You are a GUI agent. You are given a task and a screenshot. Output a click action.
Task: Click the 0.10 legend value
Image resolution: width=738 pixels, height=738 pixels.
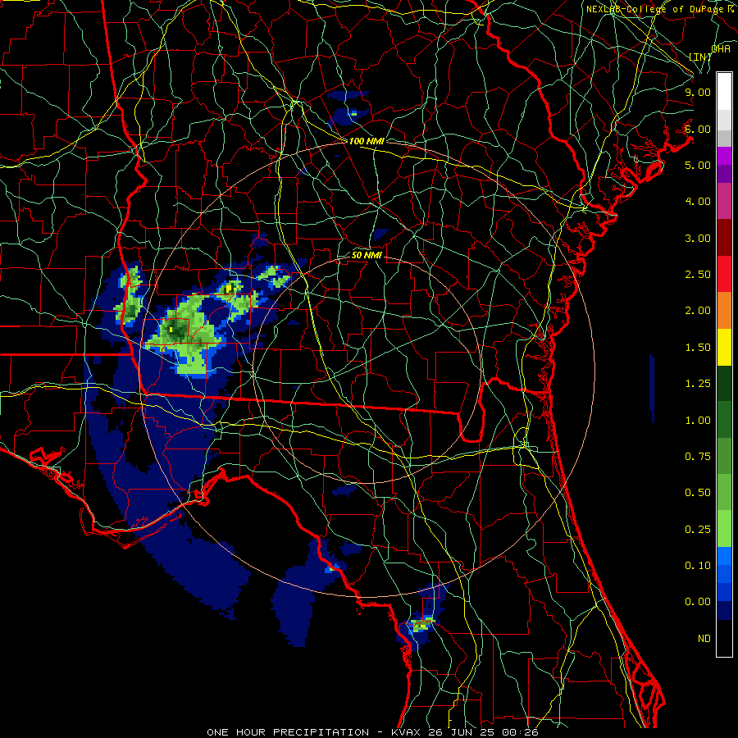(x=698, y=566)
